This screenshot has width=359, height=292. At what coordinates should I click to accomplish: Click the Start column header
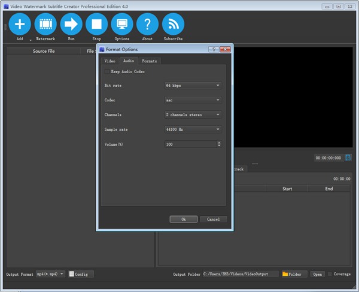pyautogui.click(x=287, y=188)
